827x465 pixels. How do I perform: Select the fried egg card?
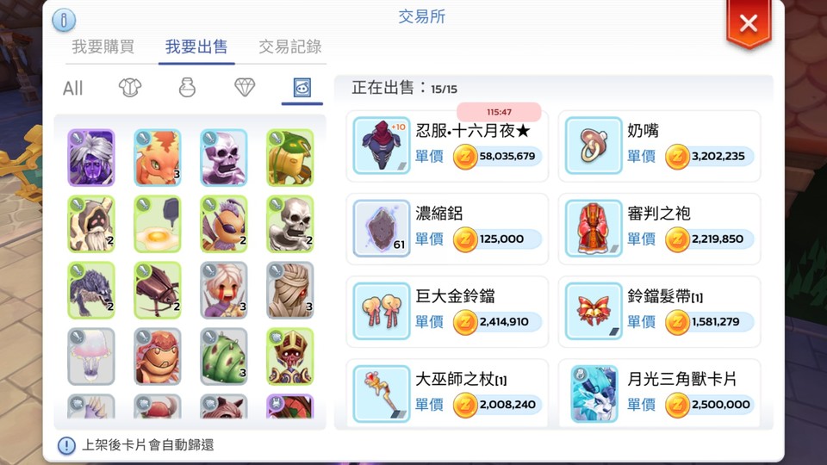[x=157, y=224]
